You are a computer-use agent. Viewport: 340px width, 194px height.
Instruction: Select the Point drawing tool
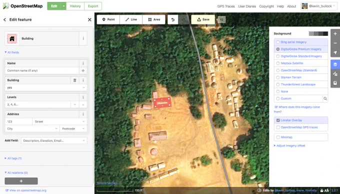pos(108,19)
